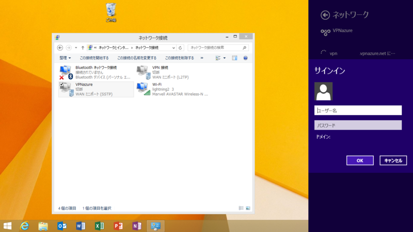The image size is (413, 232).
Task: Open the Windows Start button
Action: [x=7, y=226]
